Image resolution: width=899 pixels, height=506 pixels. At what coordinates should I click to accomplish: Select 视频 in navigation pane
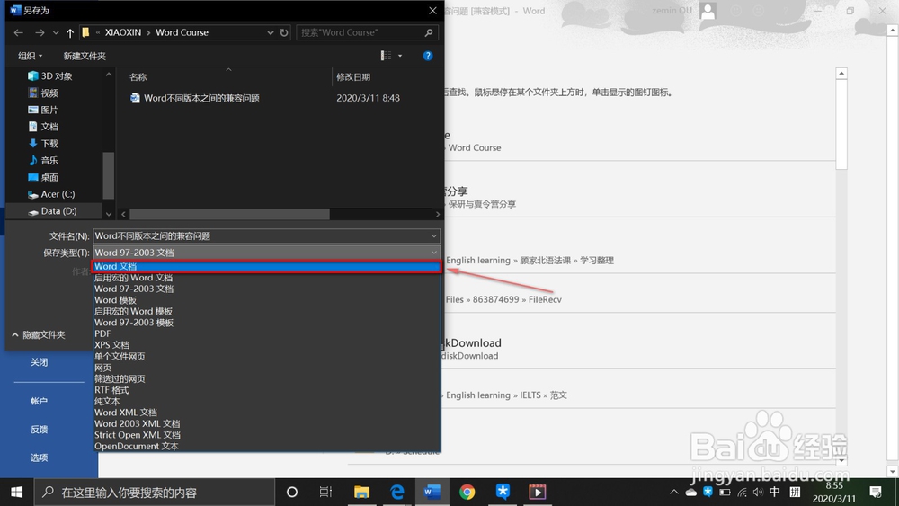click(43, 93)
